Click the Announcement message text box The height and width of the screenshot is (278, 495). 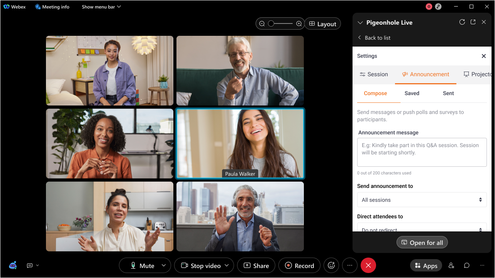422,152
